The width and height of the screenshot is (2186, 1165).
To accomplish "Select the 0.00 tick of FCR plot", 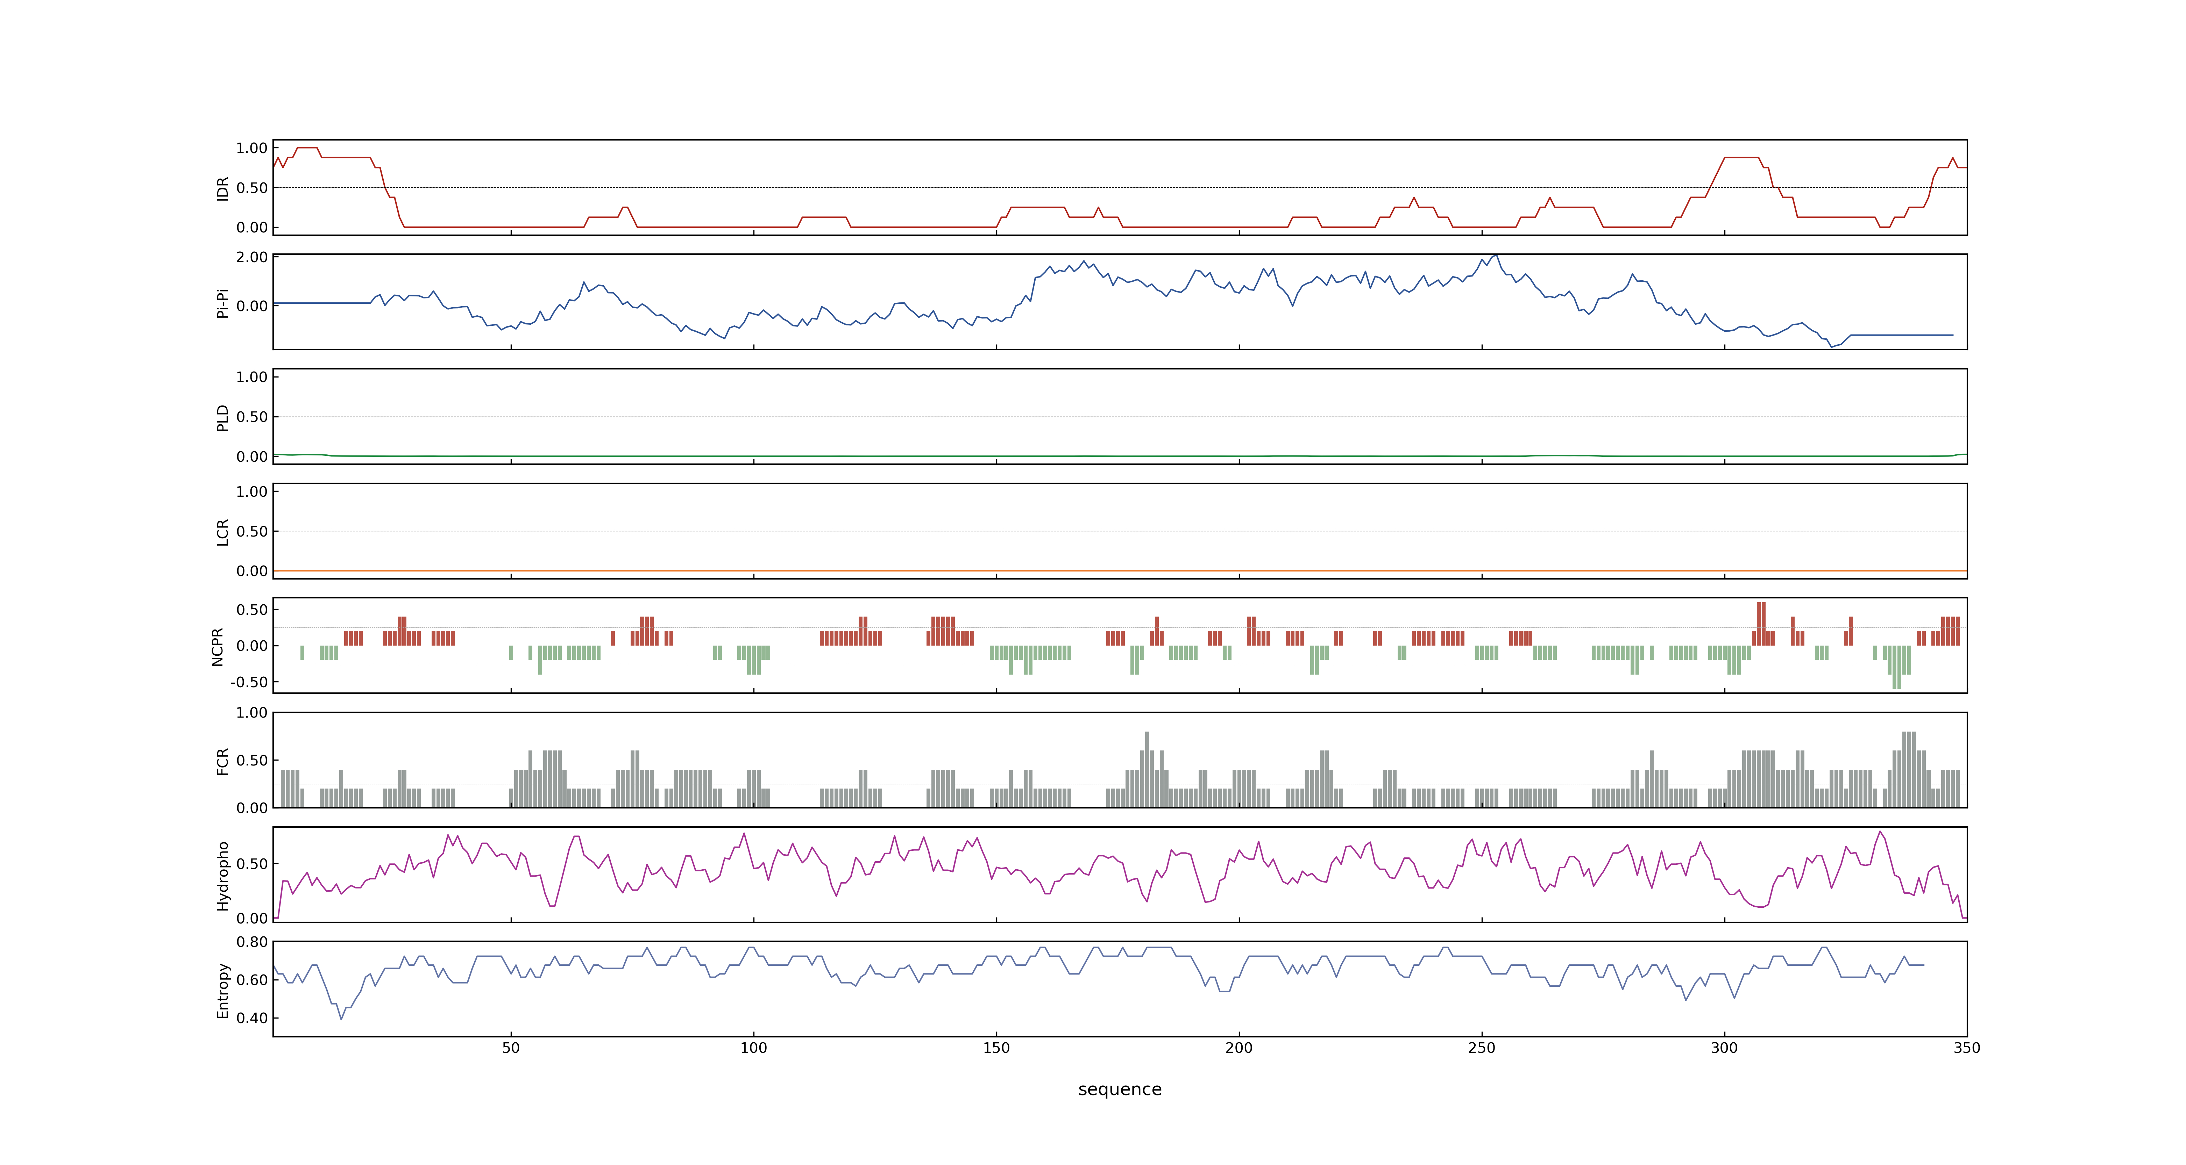I will pos(252,808).
